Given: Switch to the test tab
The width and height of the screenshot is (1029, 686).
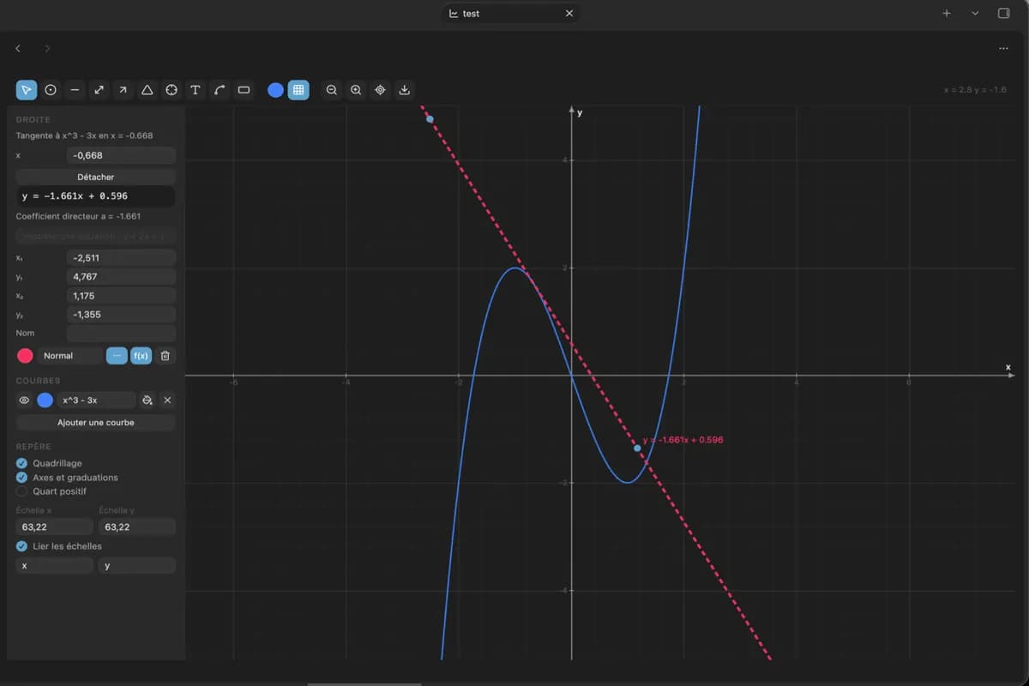Looking at the screenshot, I should (x=511, y=14).
